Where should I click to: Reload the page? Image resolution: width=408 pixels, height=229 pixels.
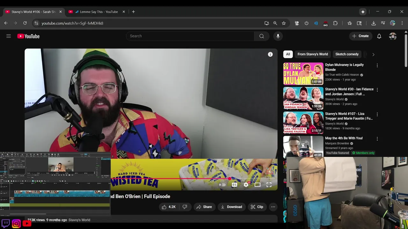[x=25, y=23]
